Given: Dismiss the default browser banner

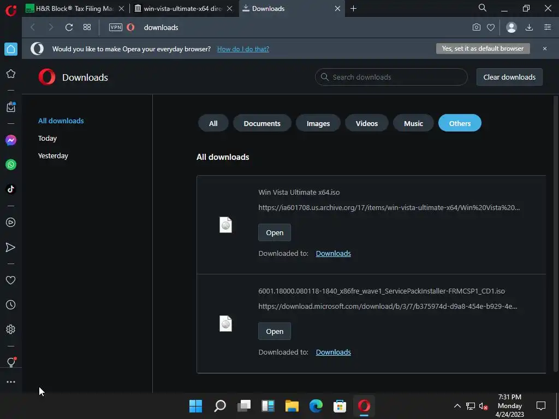Looking at the screenshot, I should pyautogui.click(x=545, y=49).
